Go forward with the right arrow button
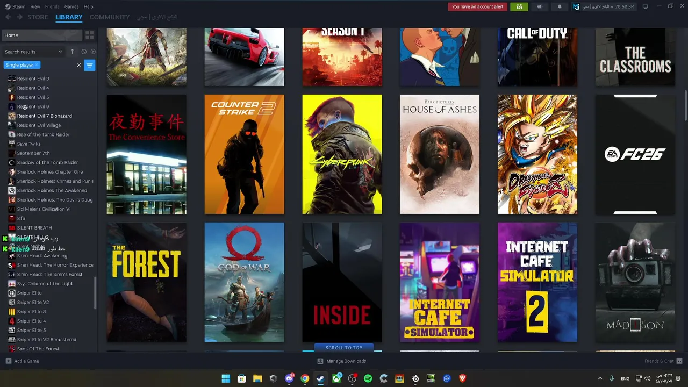 coord(19,17)
